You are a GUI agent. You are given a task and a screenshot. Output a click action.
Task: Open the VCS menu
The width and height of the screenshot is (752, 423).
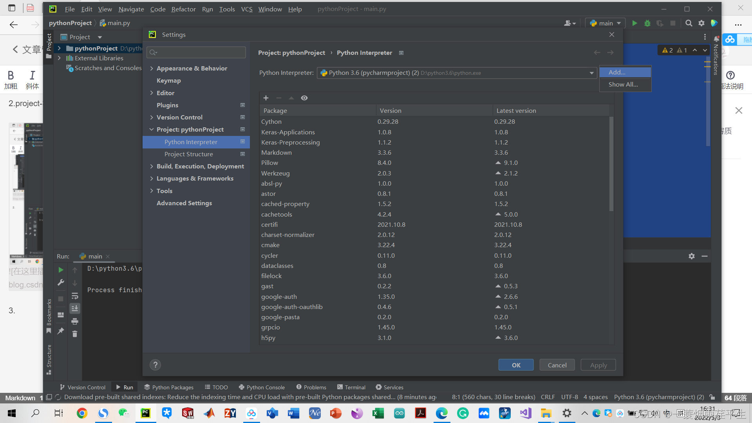tap(247, 9)
